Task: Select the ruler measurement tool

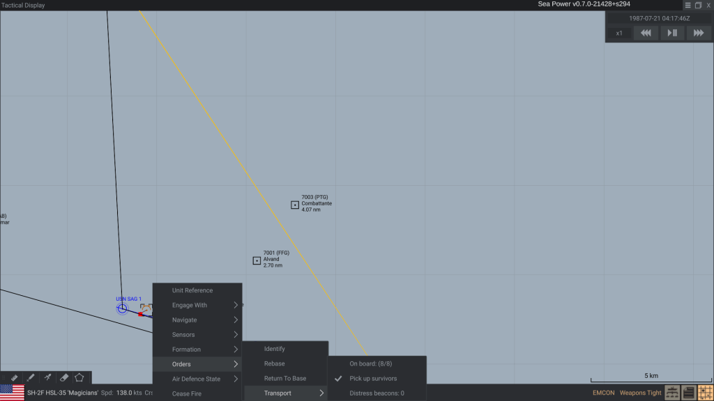Action: pyautogui.click(x=14, y=377)
